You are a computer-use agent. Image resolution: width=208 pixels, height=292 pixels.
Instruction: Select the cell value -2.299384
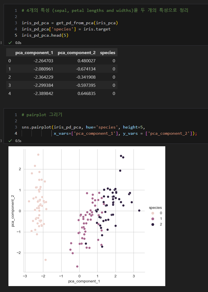pos(44,85)
